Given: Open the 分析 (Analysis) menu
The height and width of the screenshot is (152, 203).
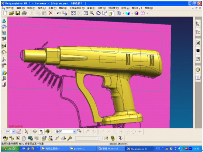Looking at the screenshot, I should 101,8.
